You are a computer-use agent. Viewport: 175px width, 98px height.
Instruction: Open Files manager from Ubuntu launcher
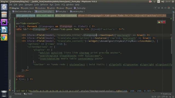[x=4, y=14]
